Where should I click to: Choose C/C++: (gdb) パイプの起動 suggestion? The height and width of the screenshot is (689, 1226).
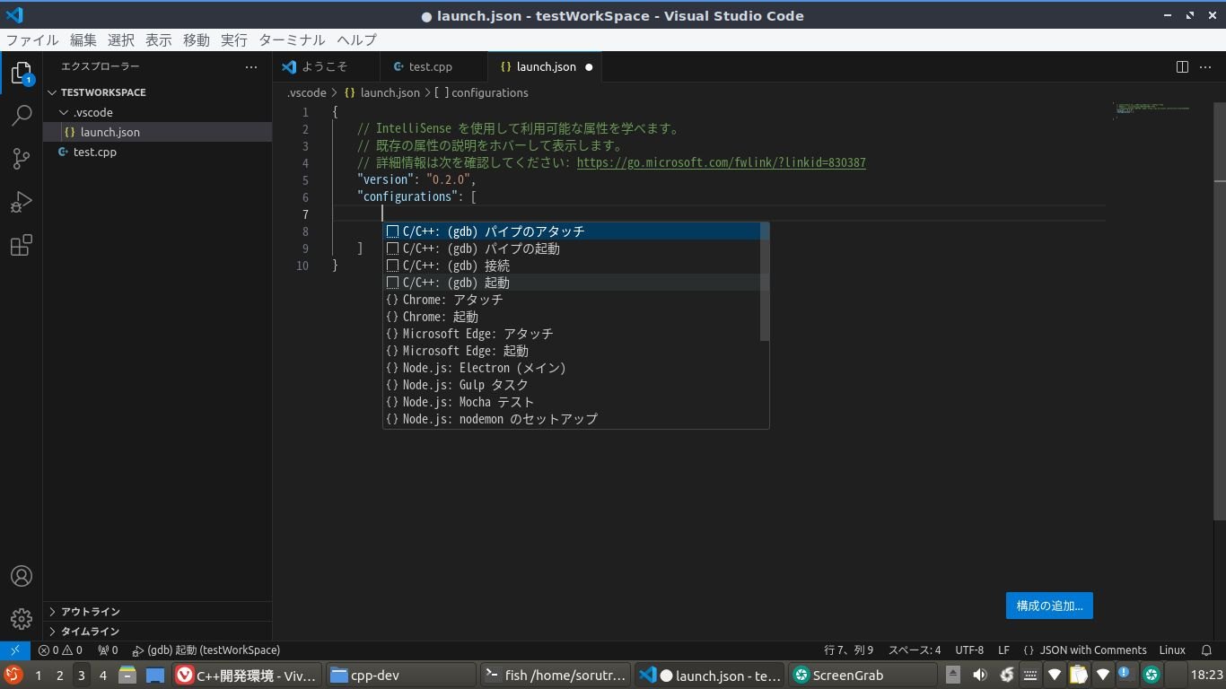point(571,249)
